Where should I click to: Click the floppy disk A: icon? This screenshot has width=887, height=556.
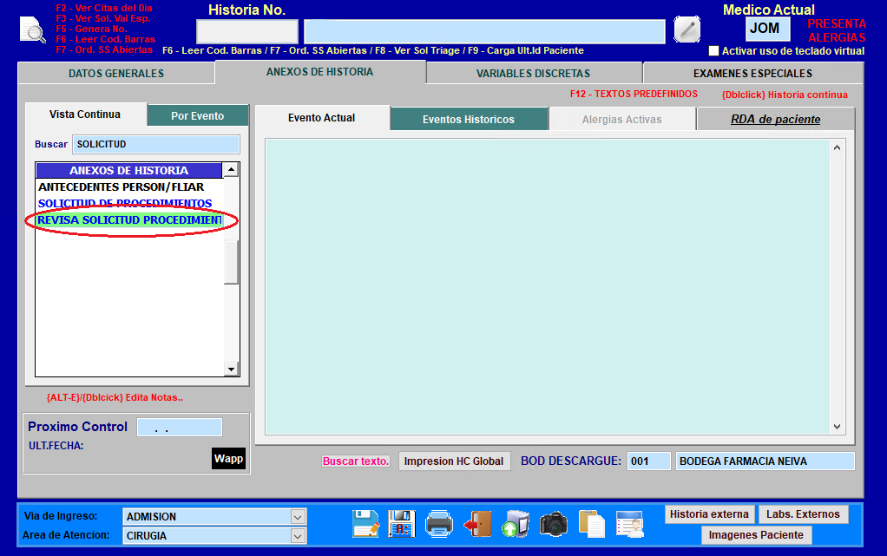[402, 523]
